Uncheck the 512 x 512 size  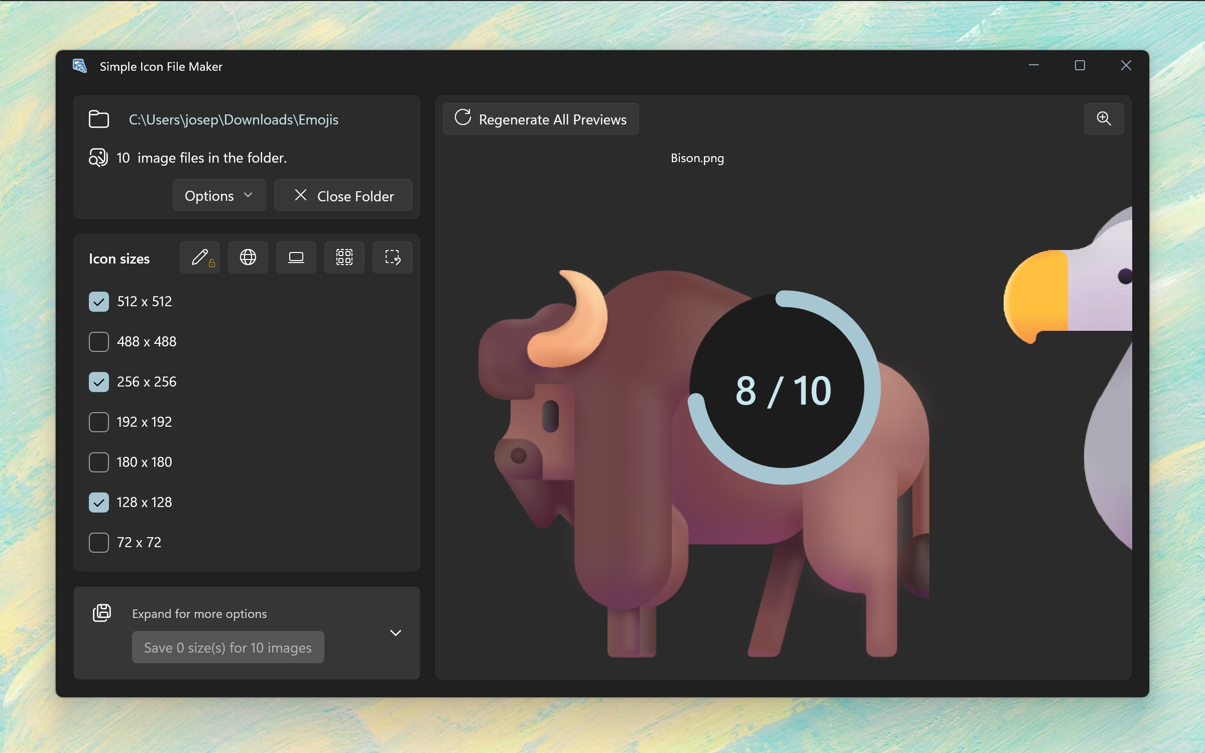coord(99,302)
